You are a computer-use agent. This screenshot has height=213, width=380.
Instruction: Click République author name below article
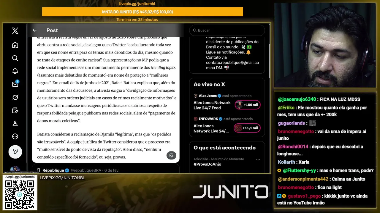pos(53,170)
